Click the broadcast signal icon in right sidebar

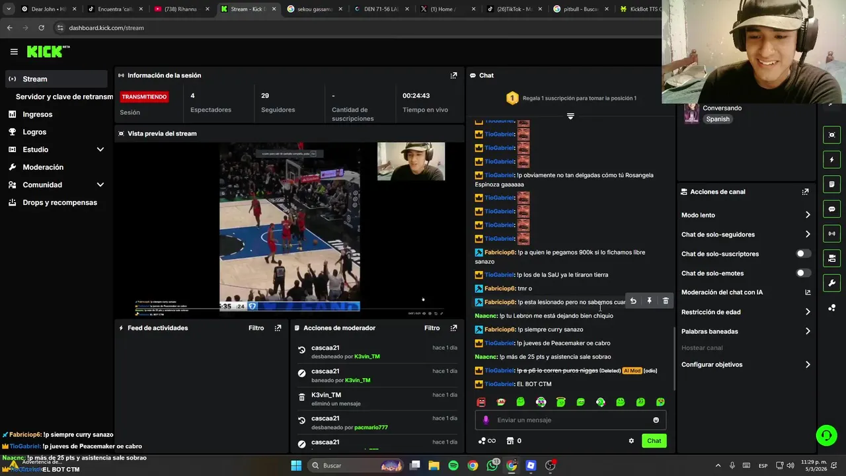pos(831,233)
